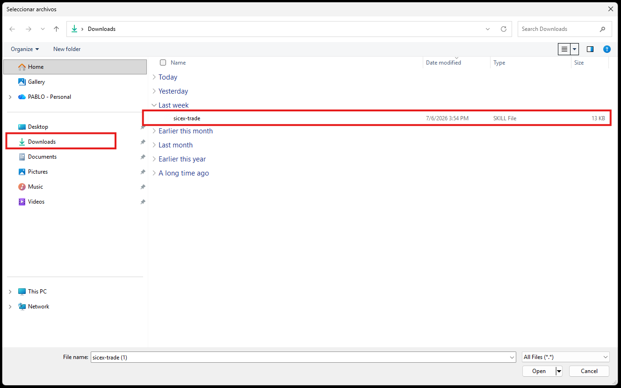Click the Open button
Image resolution: width=621 pixels, height=388 pixels.
(539, 371)
